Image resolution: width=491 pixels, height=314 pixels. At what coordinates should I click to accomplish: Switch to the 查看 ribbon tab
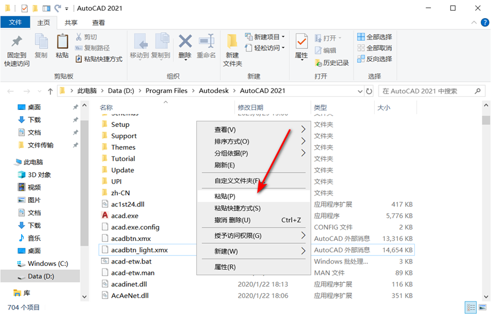pos(98,23)
